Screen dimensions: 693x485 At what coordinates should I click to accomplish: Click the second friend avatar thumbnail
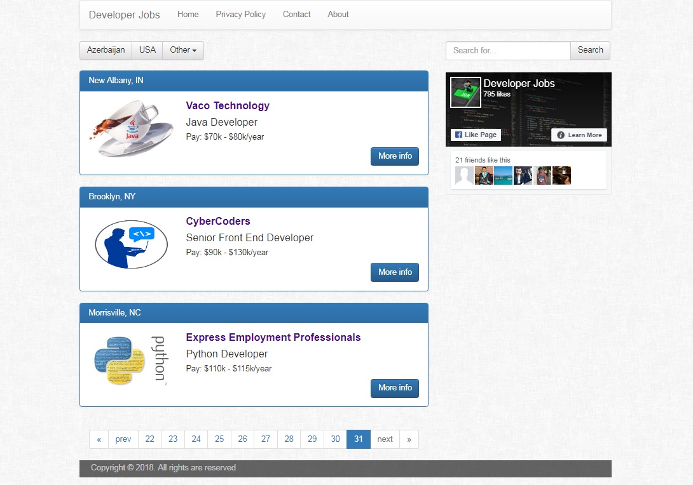(484, 175)
